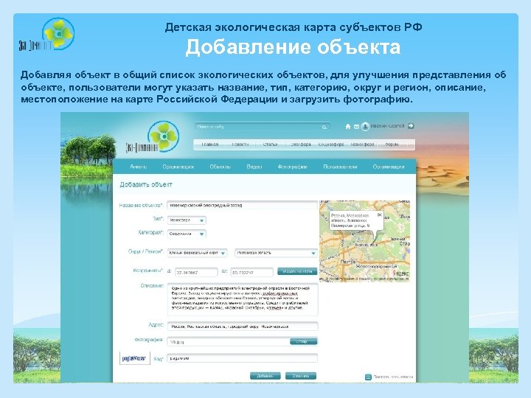Click the footer link beside the bottom icon
Viewport: 531px width, 398px height.
tap(393, 377)
